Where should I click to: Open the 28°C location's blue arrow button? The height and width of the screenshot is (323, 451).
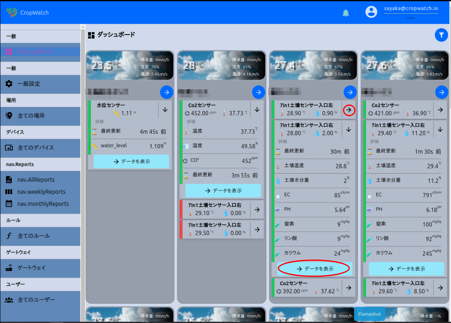point(258,92)
